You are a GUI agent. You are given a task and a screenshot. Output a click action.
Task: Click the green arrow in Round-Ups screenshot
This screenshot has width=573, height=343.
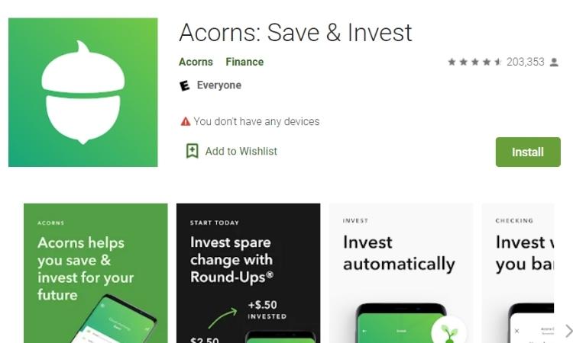coord(222,318)
